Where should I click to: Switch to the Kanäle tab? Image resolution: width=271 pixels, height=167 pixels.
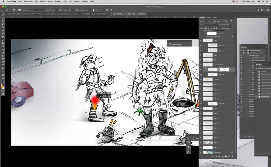[x=209, y=17]
